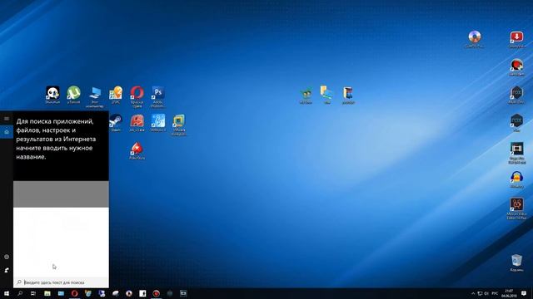
Task: Open the Audacity headphones desktop shortcut
Action: coord(516,179)
